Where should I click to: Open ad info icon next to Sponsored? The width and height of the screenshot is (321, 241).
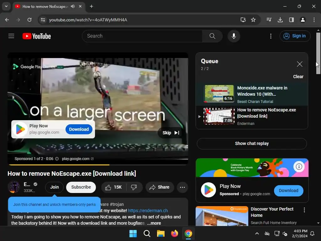(x=57, y=159)
